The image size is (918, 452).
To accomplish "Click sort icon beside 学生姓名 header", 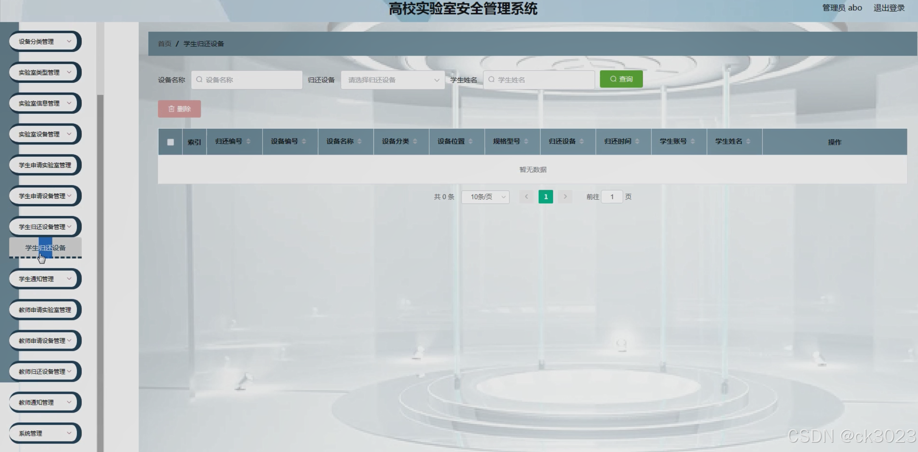I will (x=748, y=141).
